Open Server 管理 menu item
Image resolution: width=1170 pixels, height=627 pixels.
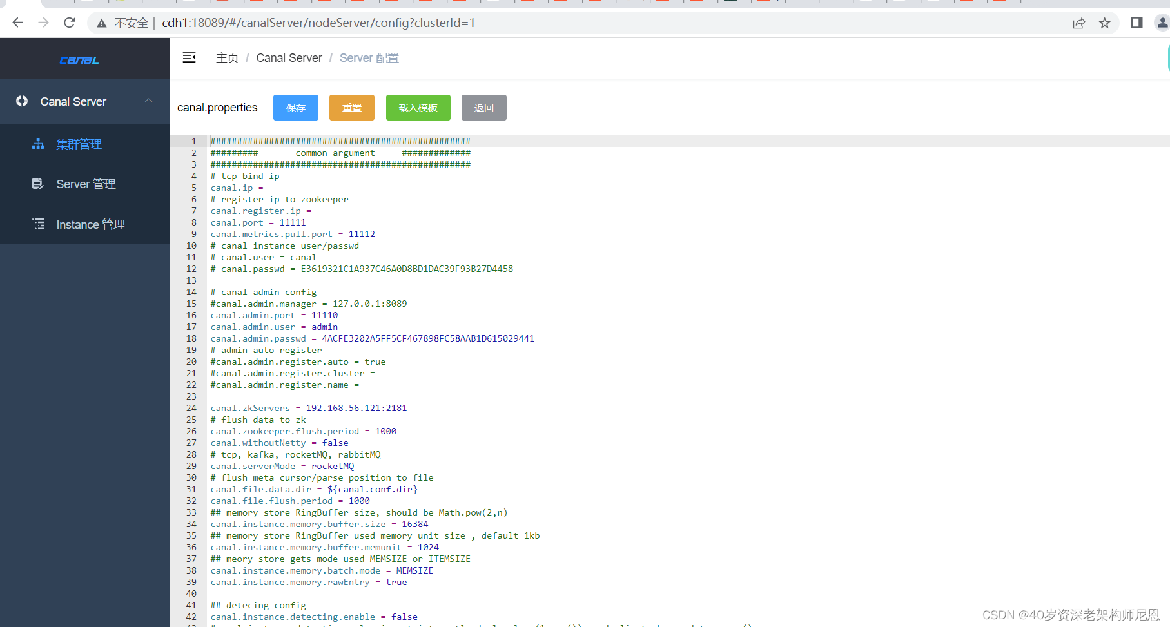[x=84, y=184]
